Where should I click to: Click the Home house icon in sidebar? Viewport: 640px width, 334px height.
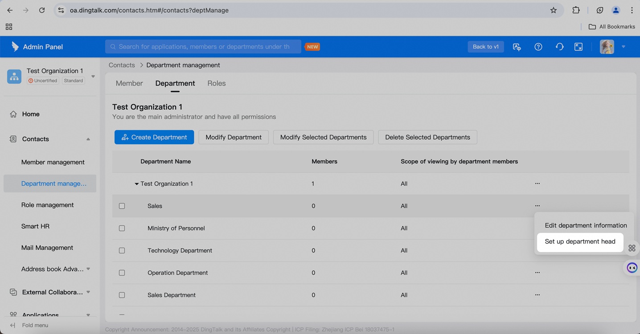pos(13,114)
